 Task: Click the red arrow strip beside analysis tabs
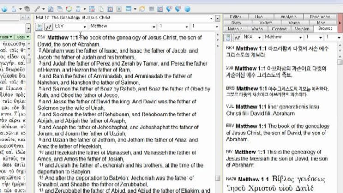coord(340,22)
